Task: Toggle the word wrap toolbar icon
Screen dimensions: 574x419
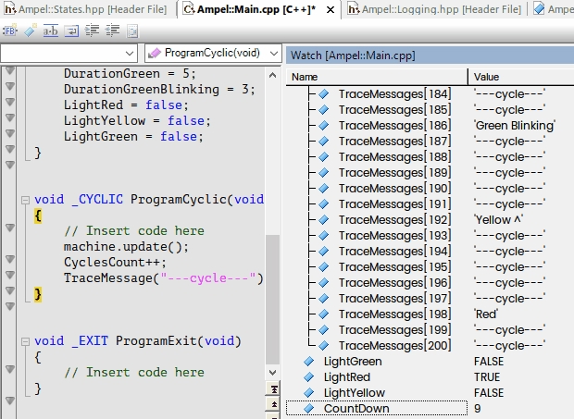Action: tap(71, 31)
